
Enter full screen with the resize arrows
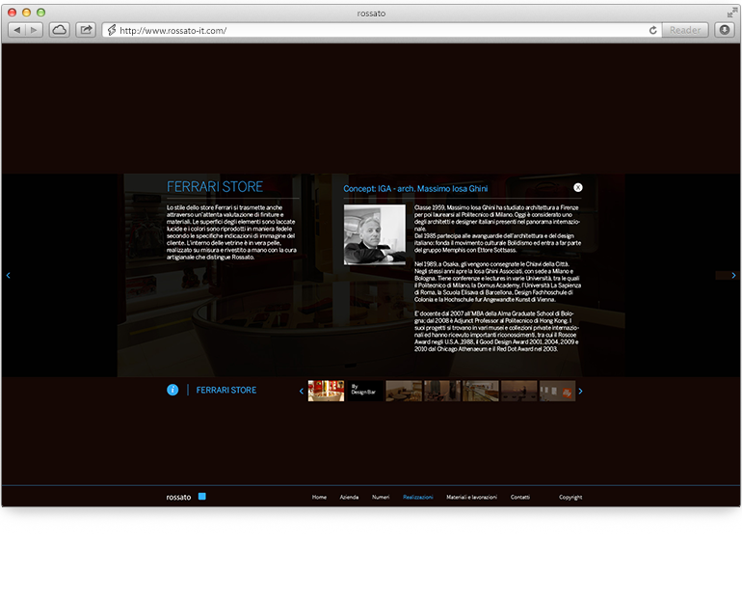732,13
